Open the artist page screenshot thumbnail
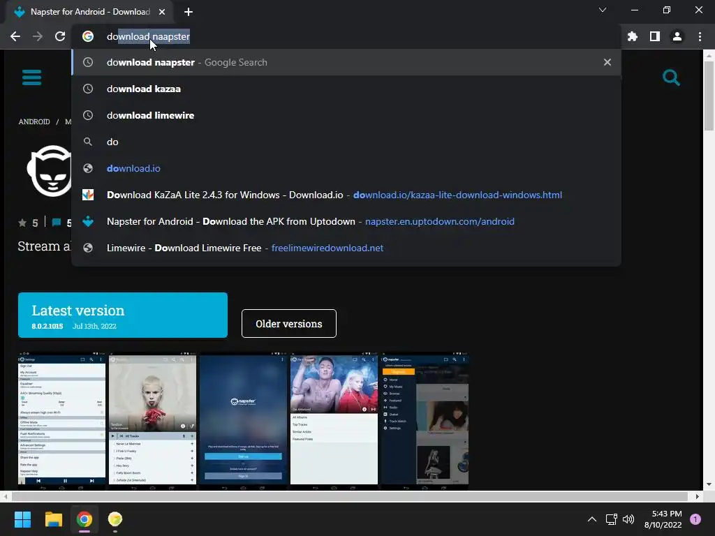Viewport: 715px width, 536px height. pos(334,421)
